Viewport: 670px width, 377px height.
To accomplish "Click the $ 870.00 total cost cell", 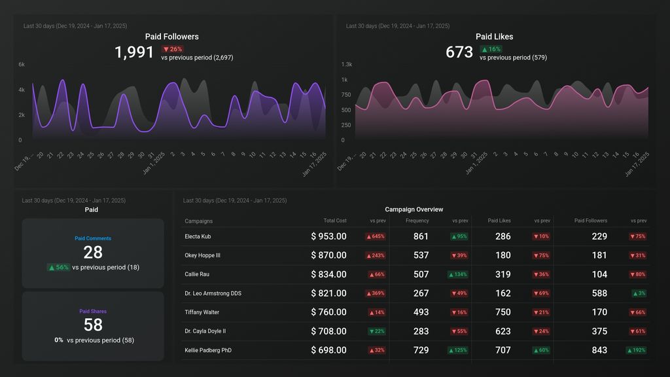I will 328,255.
